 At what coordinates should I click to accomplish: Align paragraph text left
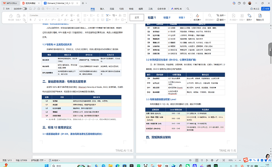85,20
